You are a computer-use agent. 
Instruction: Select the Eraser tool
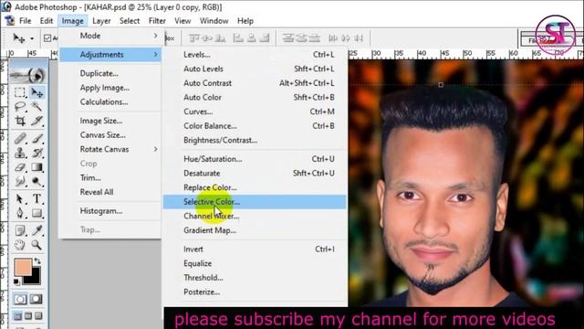tap(20, 167)
